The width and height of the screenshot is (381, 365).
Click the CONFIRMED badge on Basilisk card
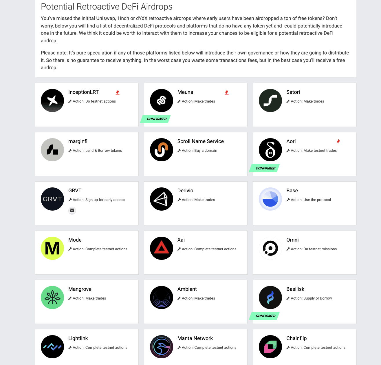(265, 316)
